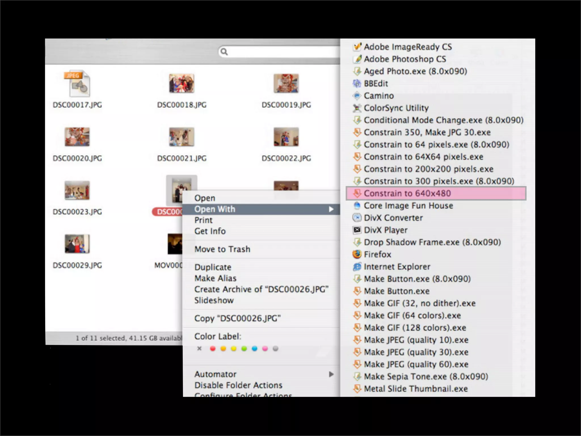This screenshot has width=581, height=436.
Task: Choose Move to Trash
Action: (222, 249)
